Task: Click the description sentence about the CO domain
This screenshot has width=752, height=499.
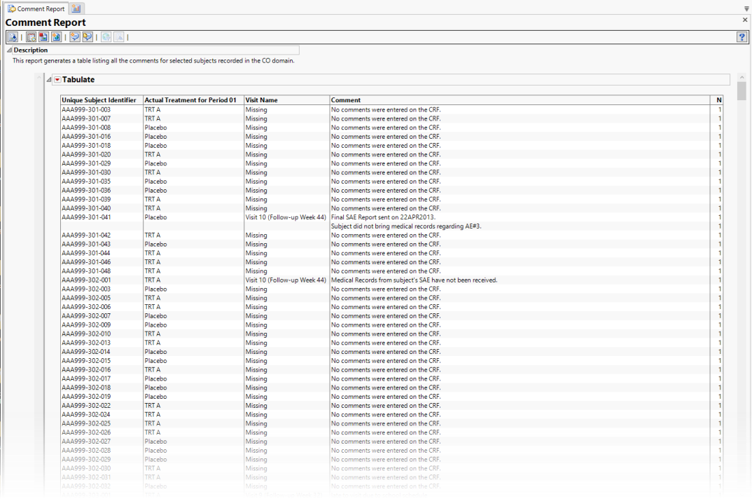Action: point(153,61)
